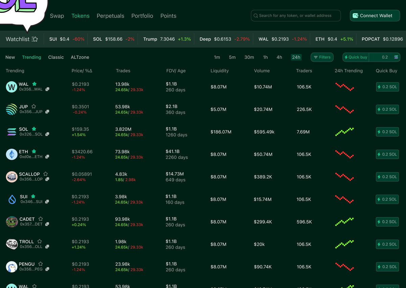Viewport: 406px width, 288px height.
Task: Favorite CADET with its star
Action: (41, 219)
